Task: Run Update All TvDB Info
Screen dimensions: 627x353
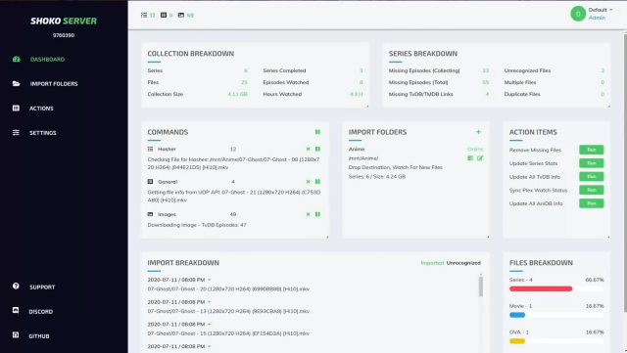Action: coord(592,176)
